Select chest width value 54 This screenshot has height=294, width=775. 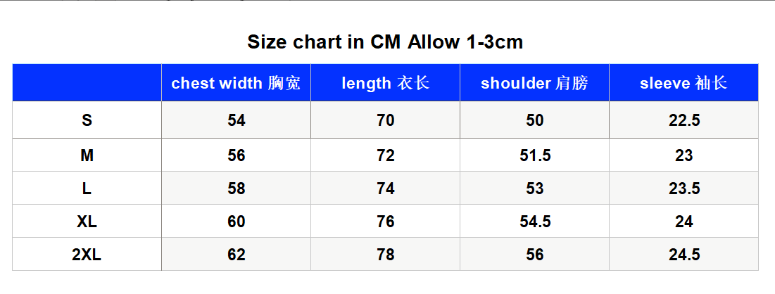pyautogui.click(x=237, y=120)
